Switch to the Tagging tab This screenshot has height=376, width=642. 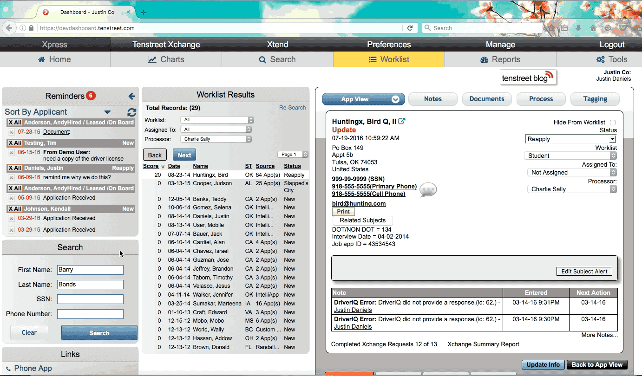(x=595, y=99)
